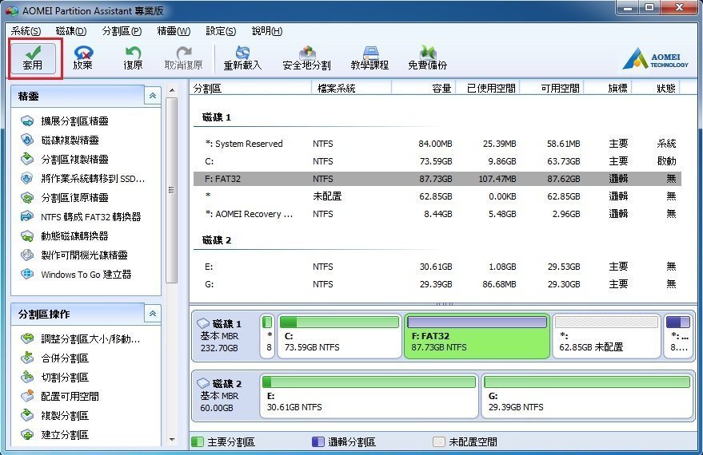Select the small system reserved disk block

click(x=268, y=336)
